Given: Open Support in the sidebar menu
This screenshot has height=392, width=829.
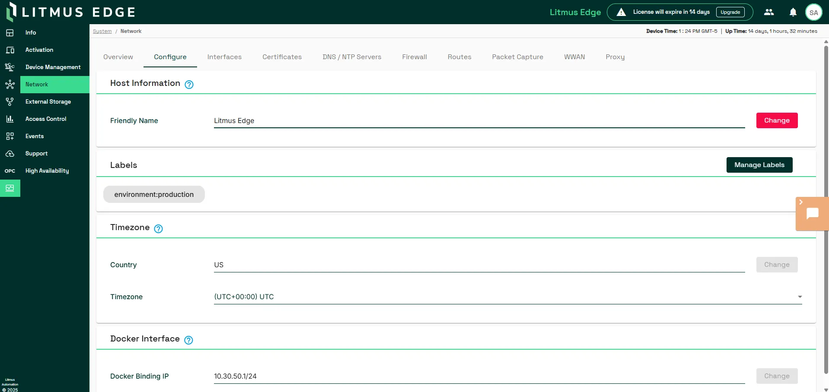Looking at the screenshot, I should 36,154.
